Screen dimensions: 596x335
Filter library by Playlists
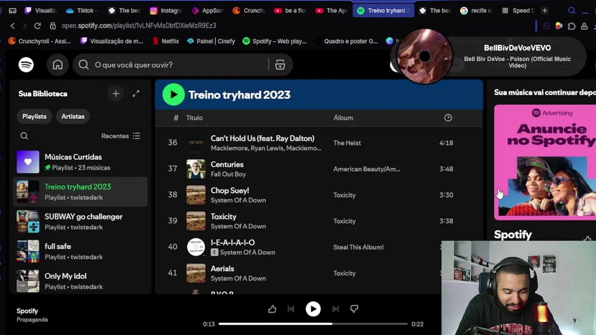click(x=34, y=116)
